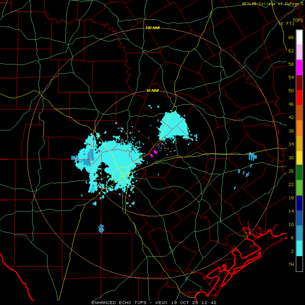The height and width of the screenshot is (305, 305).
Task: Click the magenta swatch between 54 and 58
Action: click(299, 67)
